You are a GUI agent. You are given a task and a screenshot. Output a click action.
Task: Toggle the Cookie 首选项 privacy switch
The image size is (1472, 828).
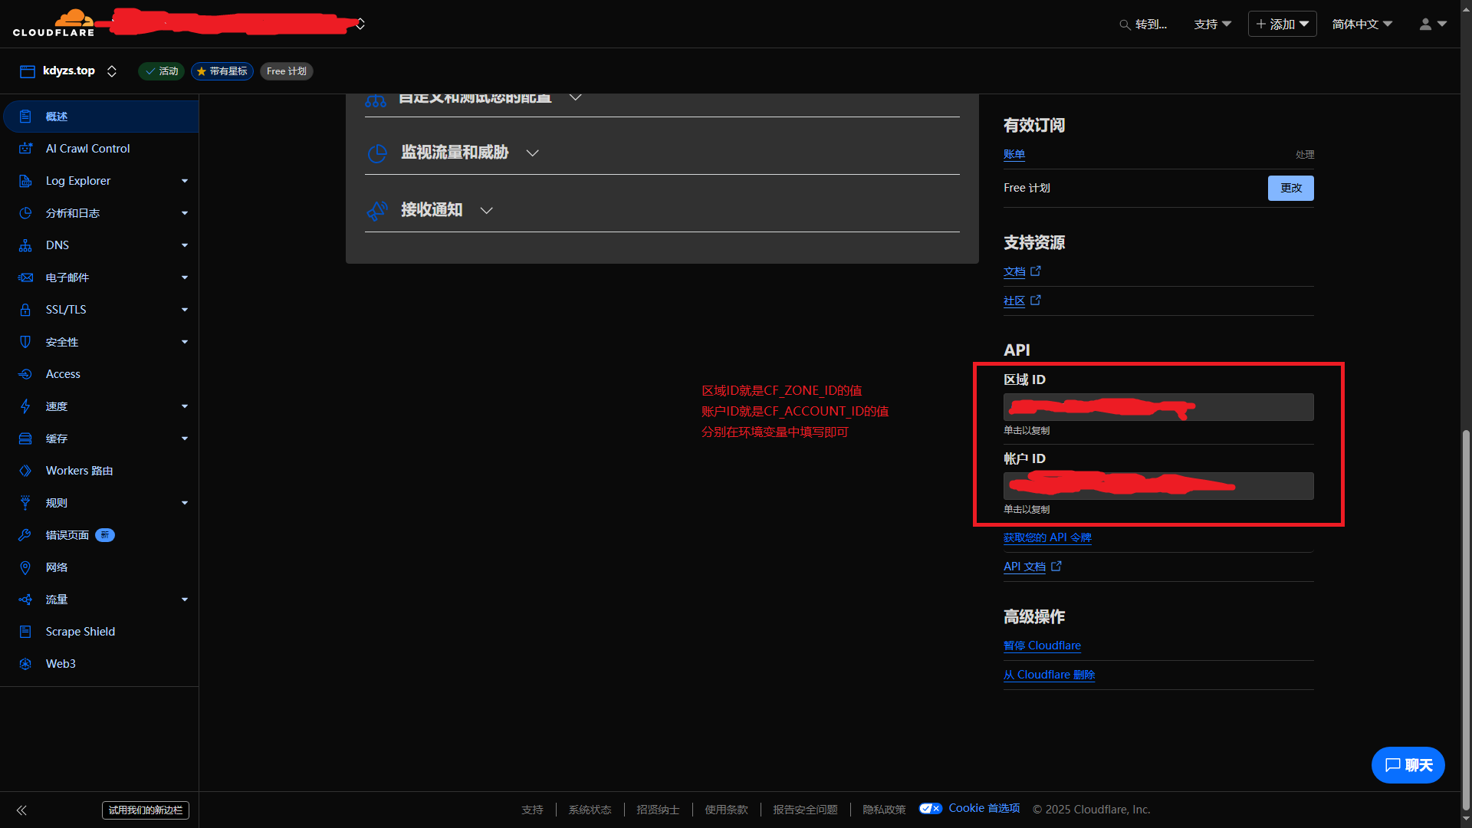coord(930,809)
